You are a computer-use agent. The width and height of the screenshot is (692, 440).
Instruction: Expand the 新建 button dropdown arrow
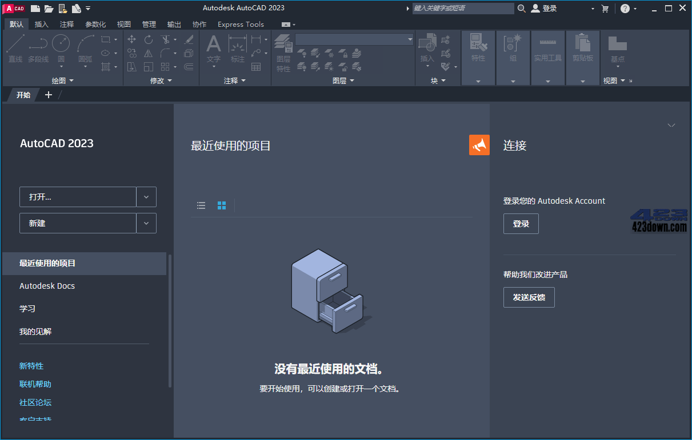pos(146,223)
